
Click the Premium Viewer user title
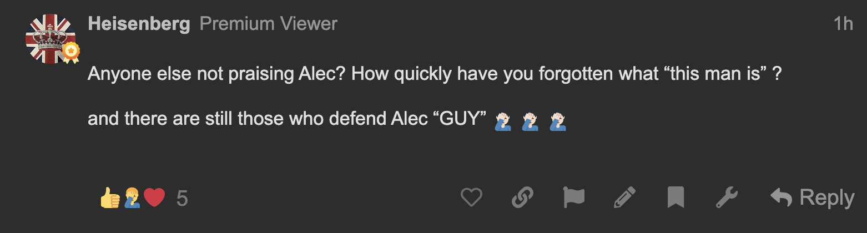tap(269, 24)
